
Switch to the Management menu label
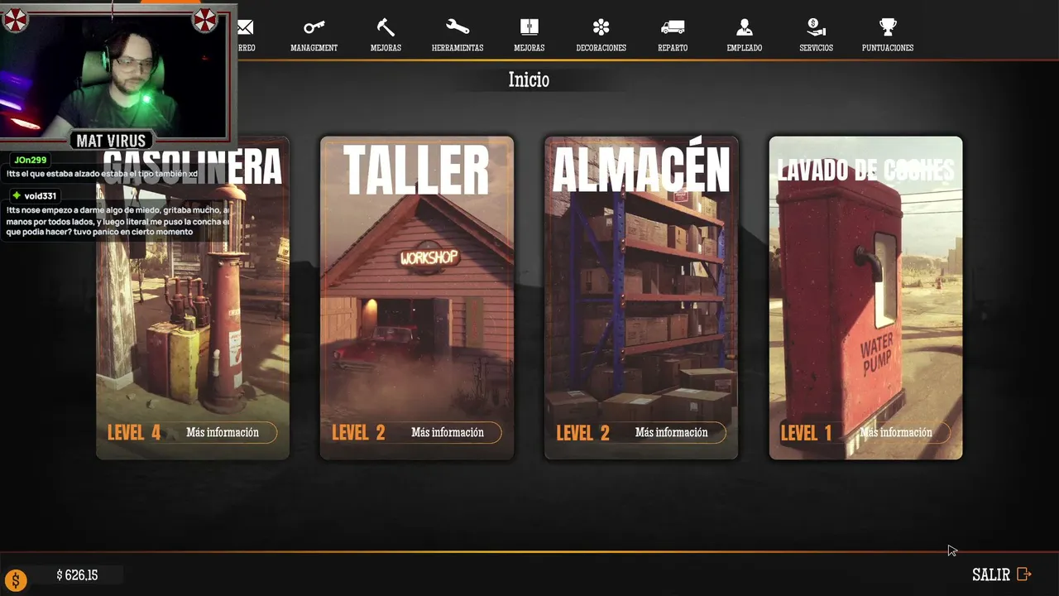click(x=314, y=48)
